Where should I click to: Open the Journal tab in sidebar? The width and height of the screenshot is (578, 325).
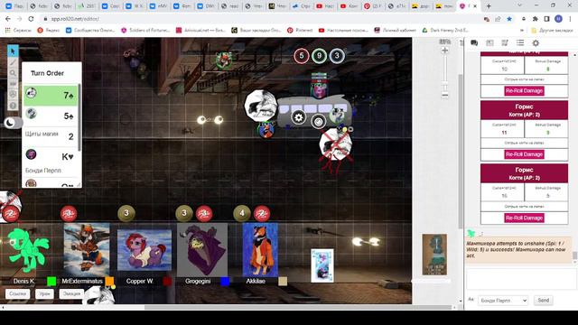[489, 43]
